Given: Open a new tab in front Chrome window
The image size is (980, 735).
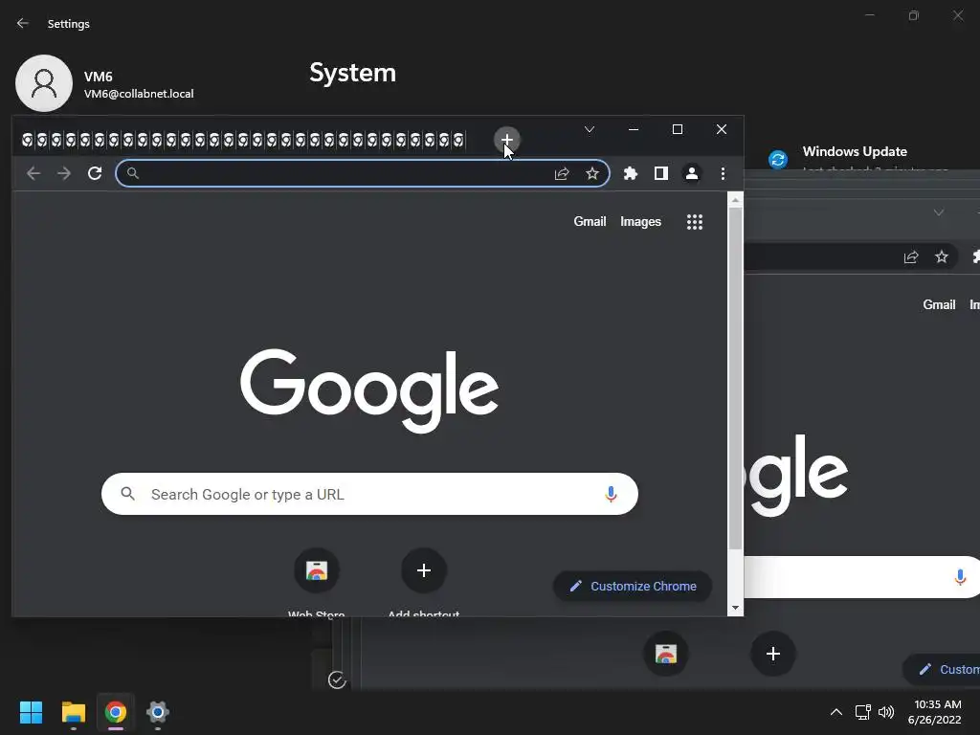Looking at the screenshot, I should point(507,140).
